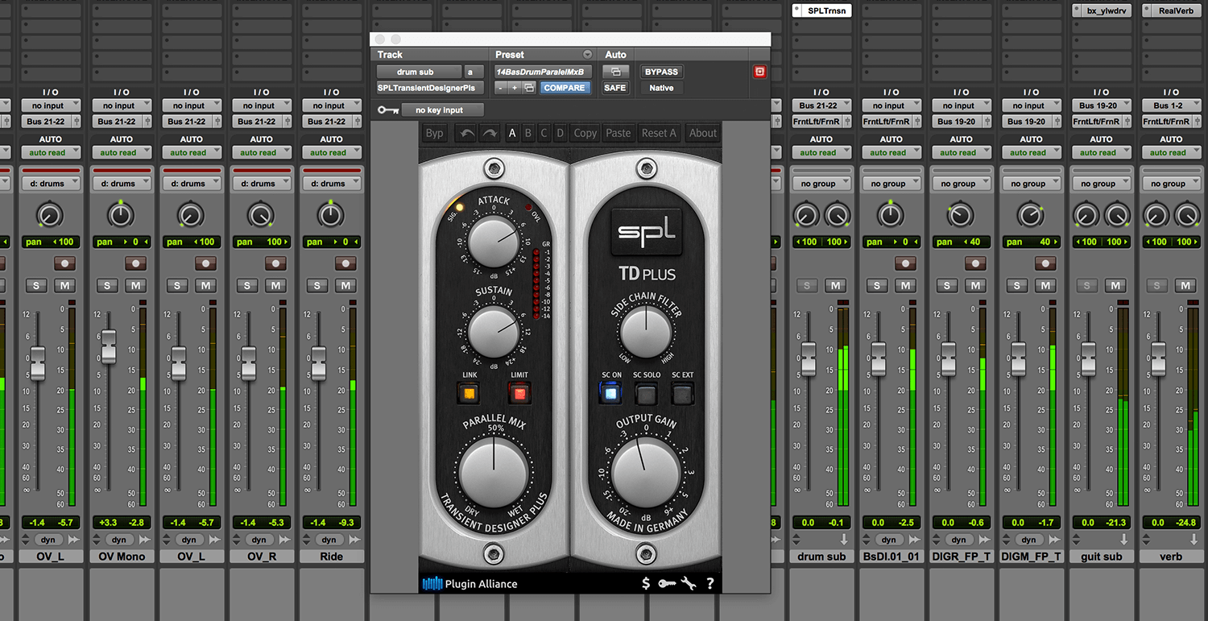The width and height of the screenshot is (1208, 621).
Task: Click the SIDE CHAIN FILTER knob
Action: click(x=645, y=332)
